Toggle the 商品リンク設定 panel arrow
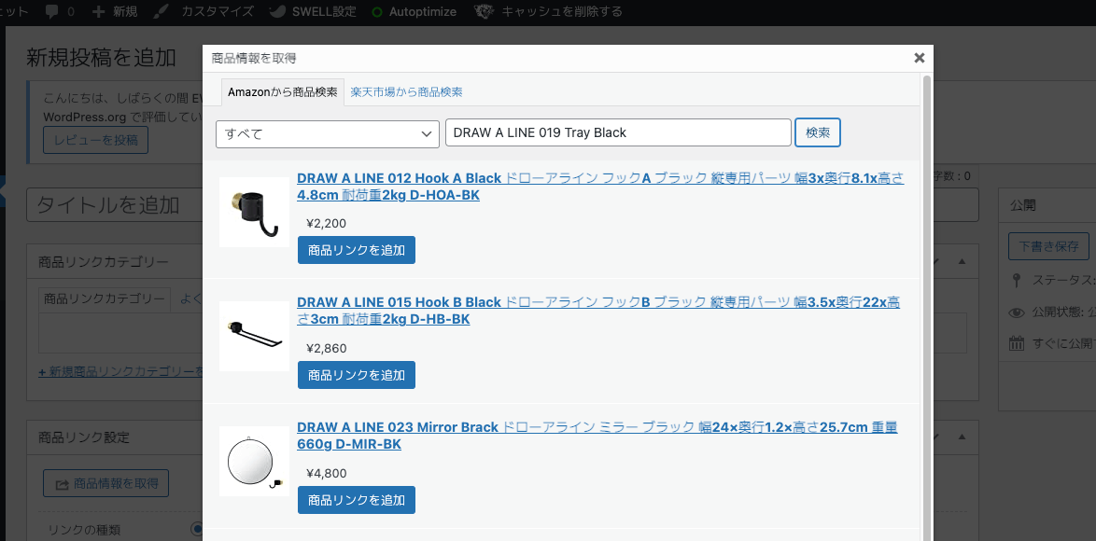The height and width of the screenshot is (541, 1096). coord(962,437)
